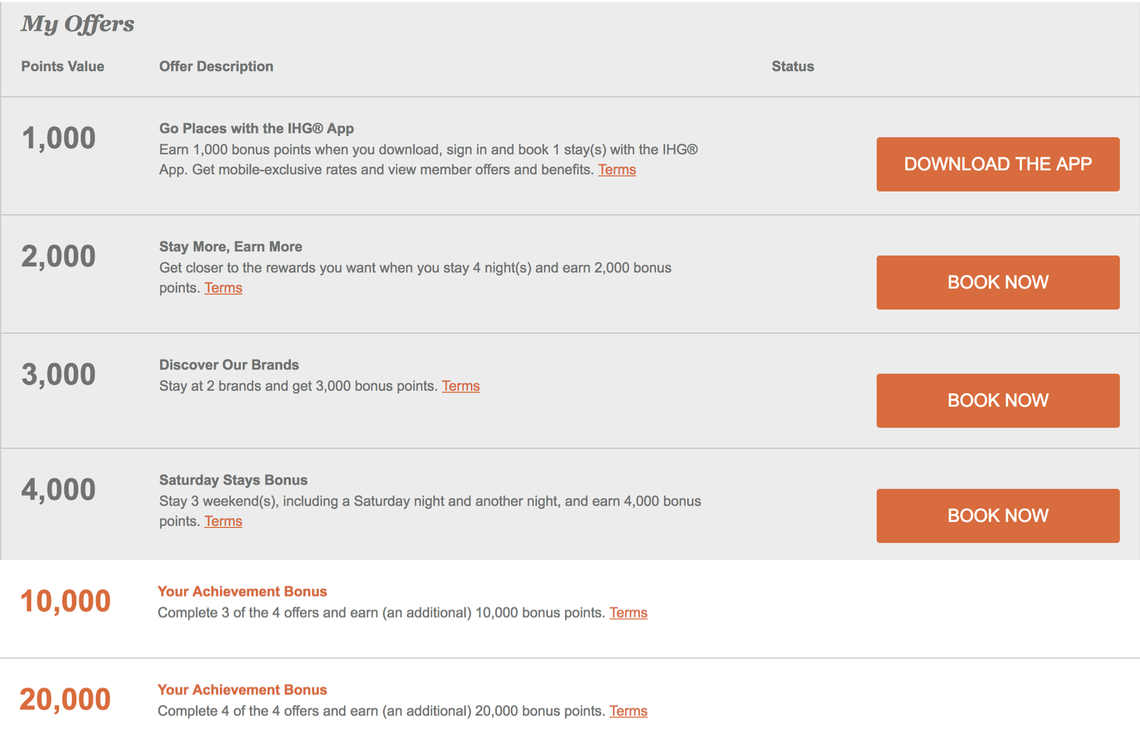Select the 'Offer Description' column header
This screenshot has width=1140, height=755.
[216, 66]
